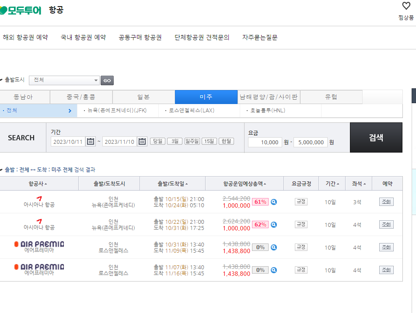Click 조회 for the first Asiana flight
The width and height of the screenshot is (416, 313).
[x=386, y=201]
